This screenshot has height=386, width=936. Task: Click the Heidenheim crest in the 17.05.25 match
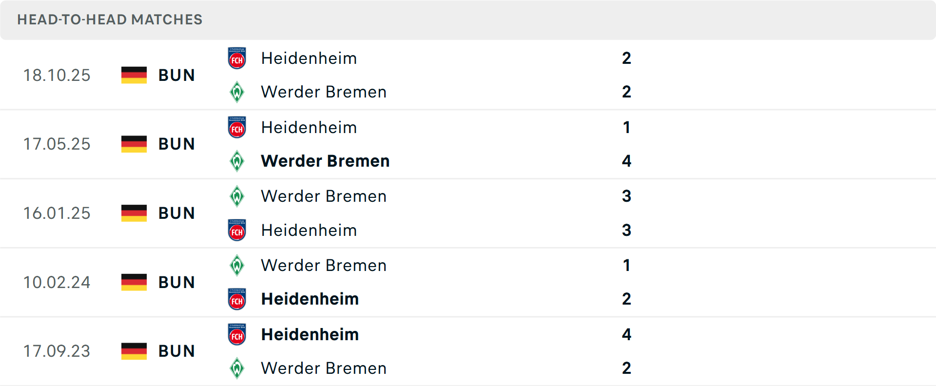tap(237, 128)
